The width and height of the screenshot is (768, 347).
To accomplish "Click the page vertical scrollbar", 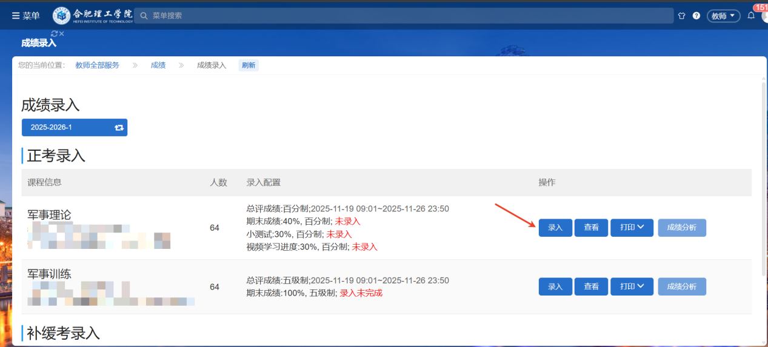I will (x=763, y=179).
